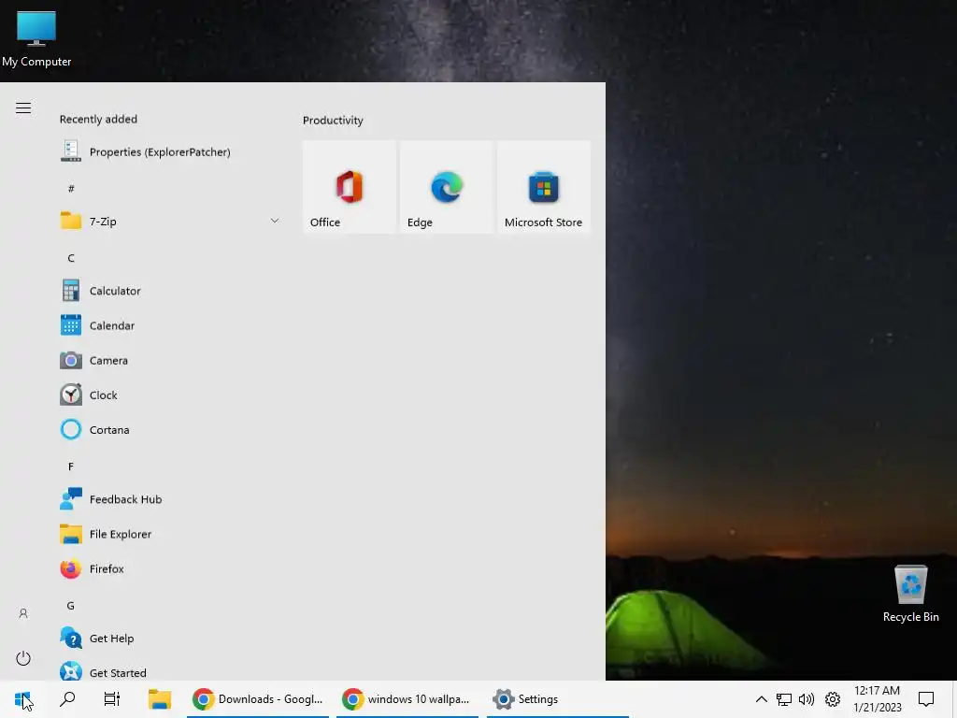Switch to Downloads - Google Chrome taskbar window
The image size is (957, 718).
pyautogui.click(x=258, y=699)
